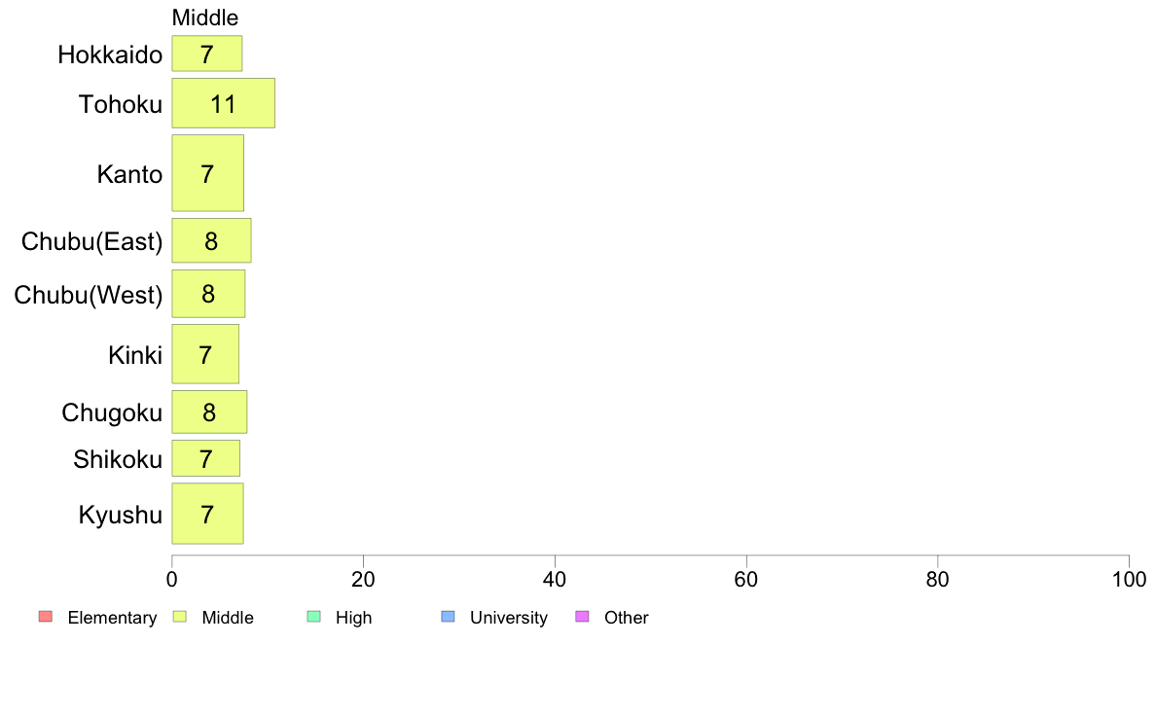
Task: Click the green High legend swatch
Action: [x=313, y=617]
